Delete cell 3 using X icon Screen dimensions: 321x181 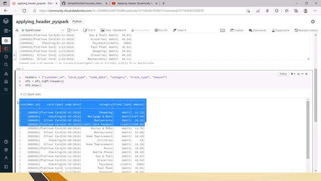(306, 74)
